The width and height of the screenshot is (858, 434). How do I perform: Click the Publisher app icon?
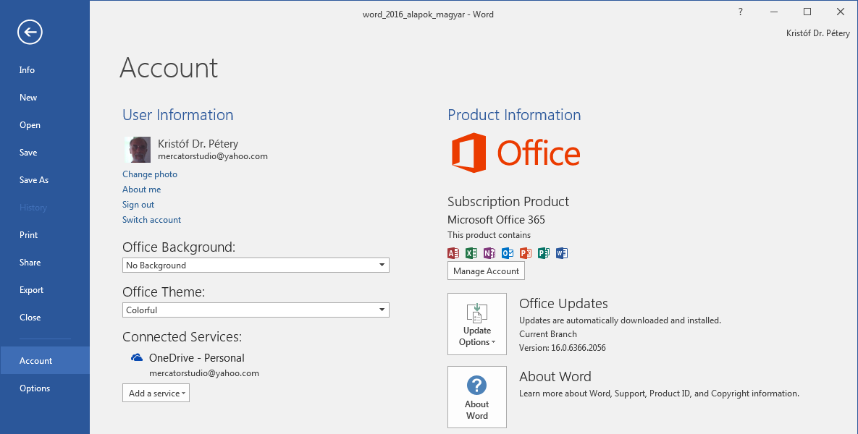(x=543, y=253)
